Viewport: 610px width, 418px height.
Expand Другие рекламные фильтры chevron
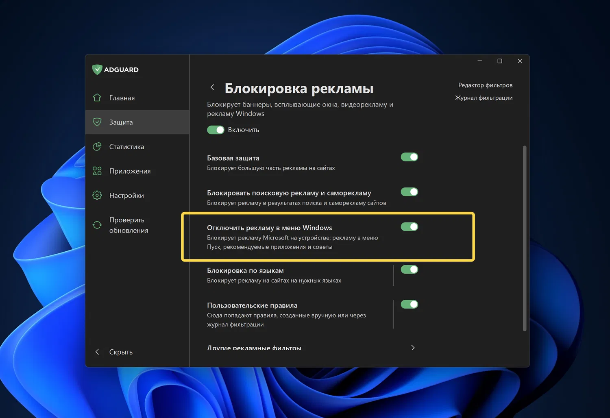click(413, 348)
